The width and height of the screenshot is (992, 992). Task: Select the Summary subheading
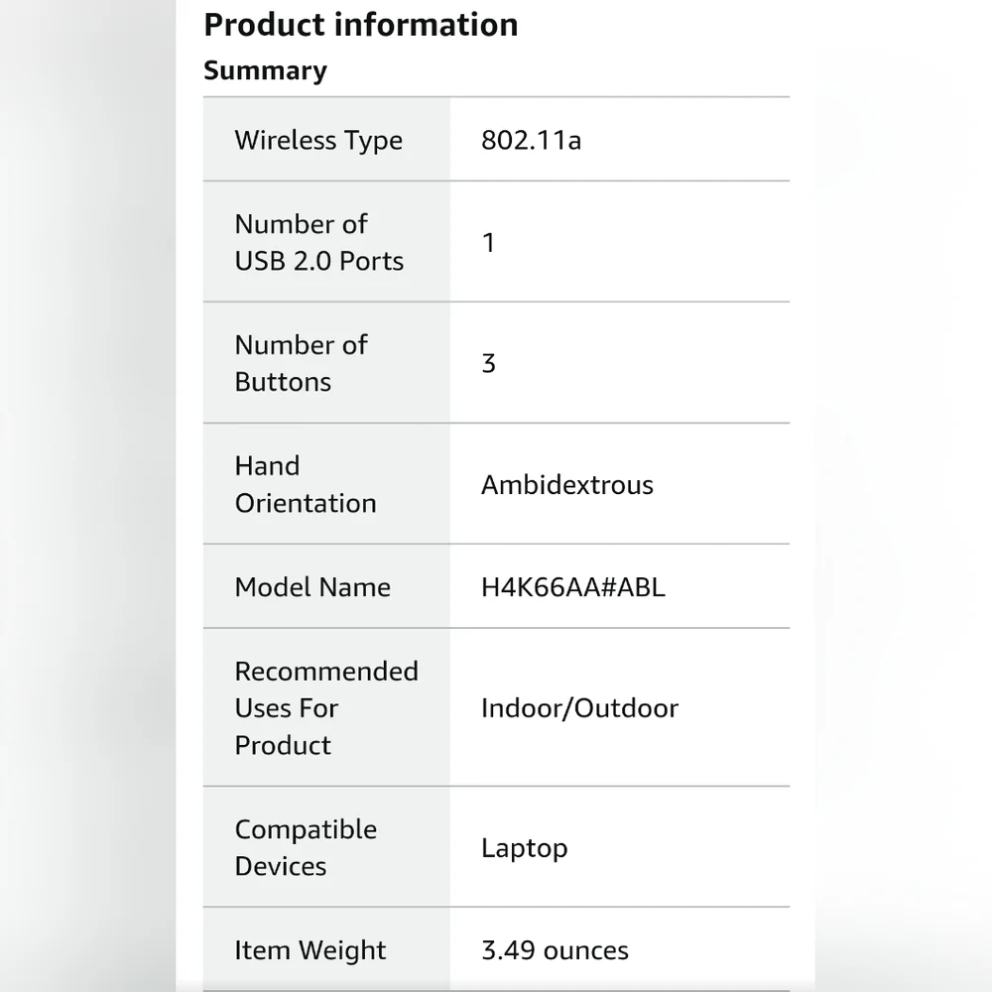click(265, 70)
